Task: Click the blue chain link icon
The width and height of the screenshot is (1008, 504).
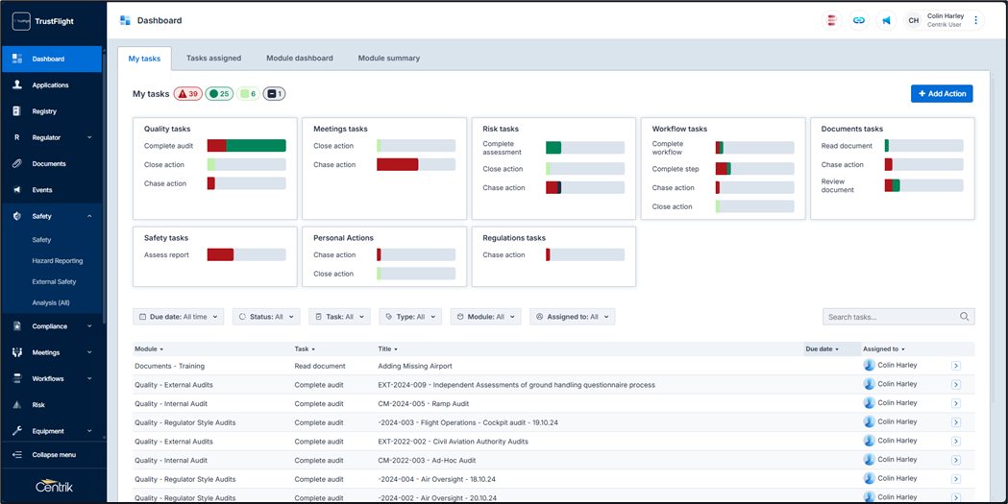Action: pyautogui.click(x=859, y=20)
